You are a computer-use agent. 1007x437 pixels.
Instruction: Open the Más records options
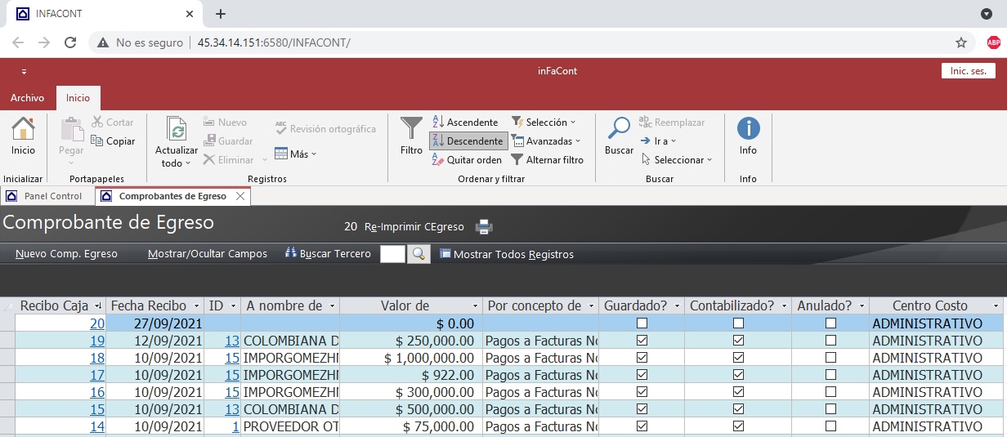[x=295, y=154]
